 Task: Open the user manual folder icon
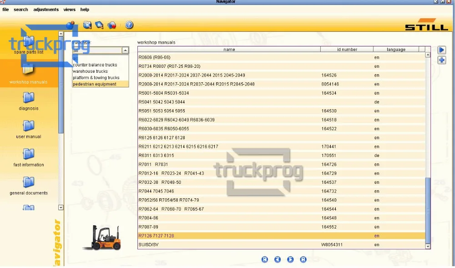[28, 126]
